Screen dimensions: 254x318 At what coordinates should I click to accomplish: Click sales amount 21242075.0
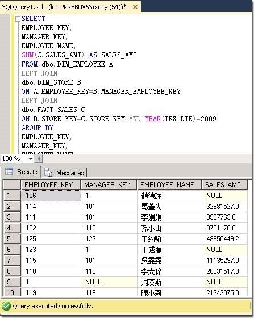pyautogui.click(x=224, y=292)
